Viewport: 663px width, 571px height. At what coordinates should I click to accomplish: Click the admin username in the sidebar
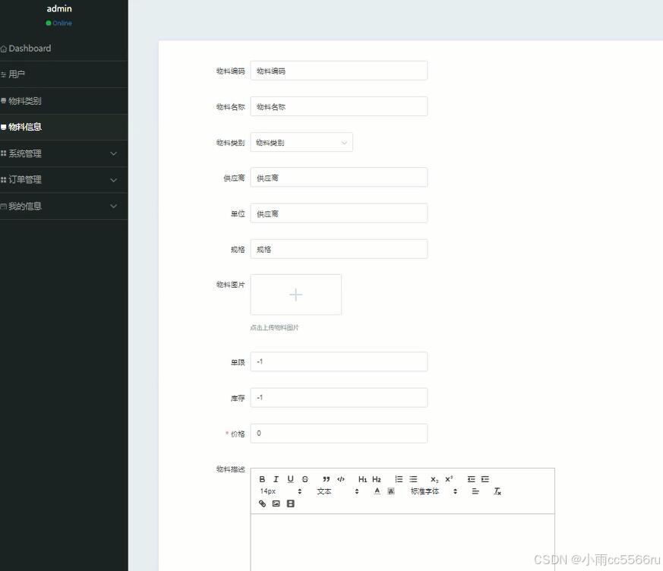[59, 8]
